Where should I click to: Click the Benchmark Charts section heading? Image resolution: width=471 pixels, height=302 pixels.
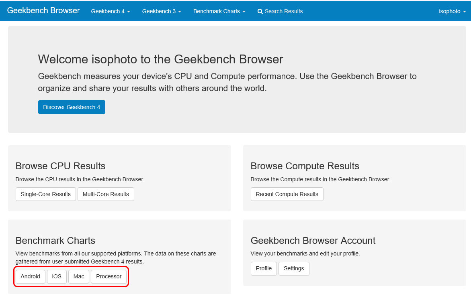pyautogui.click(x=55, y=241)
